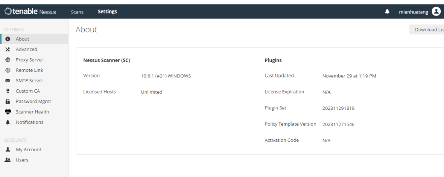Click the Plugins section heading

(x=273, y=60)
